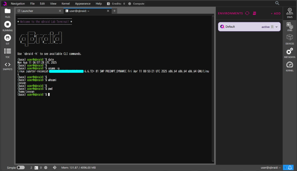The image size is (297, 171).
Task: Open the Snippets panel
Action: pyautogui.click(x=8, y=66)
